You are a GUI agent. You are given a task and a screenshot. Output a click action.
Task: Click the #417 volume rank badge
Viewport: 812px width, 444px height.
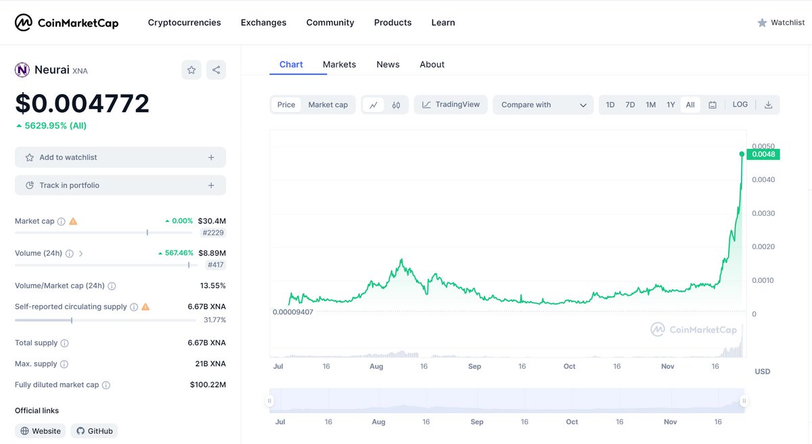pyautogui.click(x=216, y=265)
